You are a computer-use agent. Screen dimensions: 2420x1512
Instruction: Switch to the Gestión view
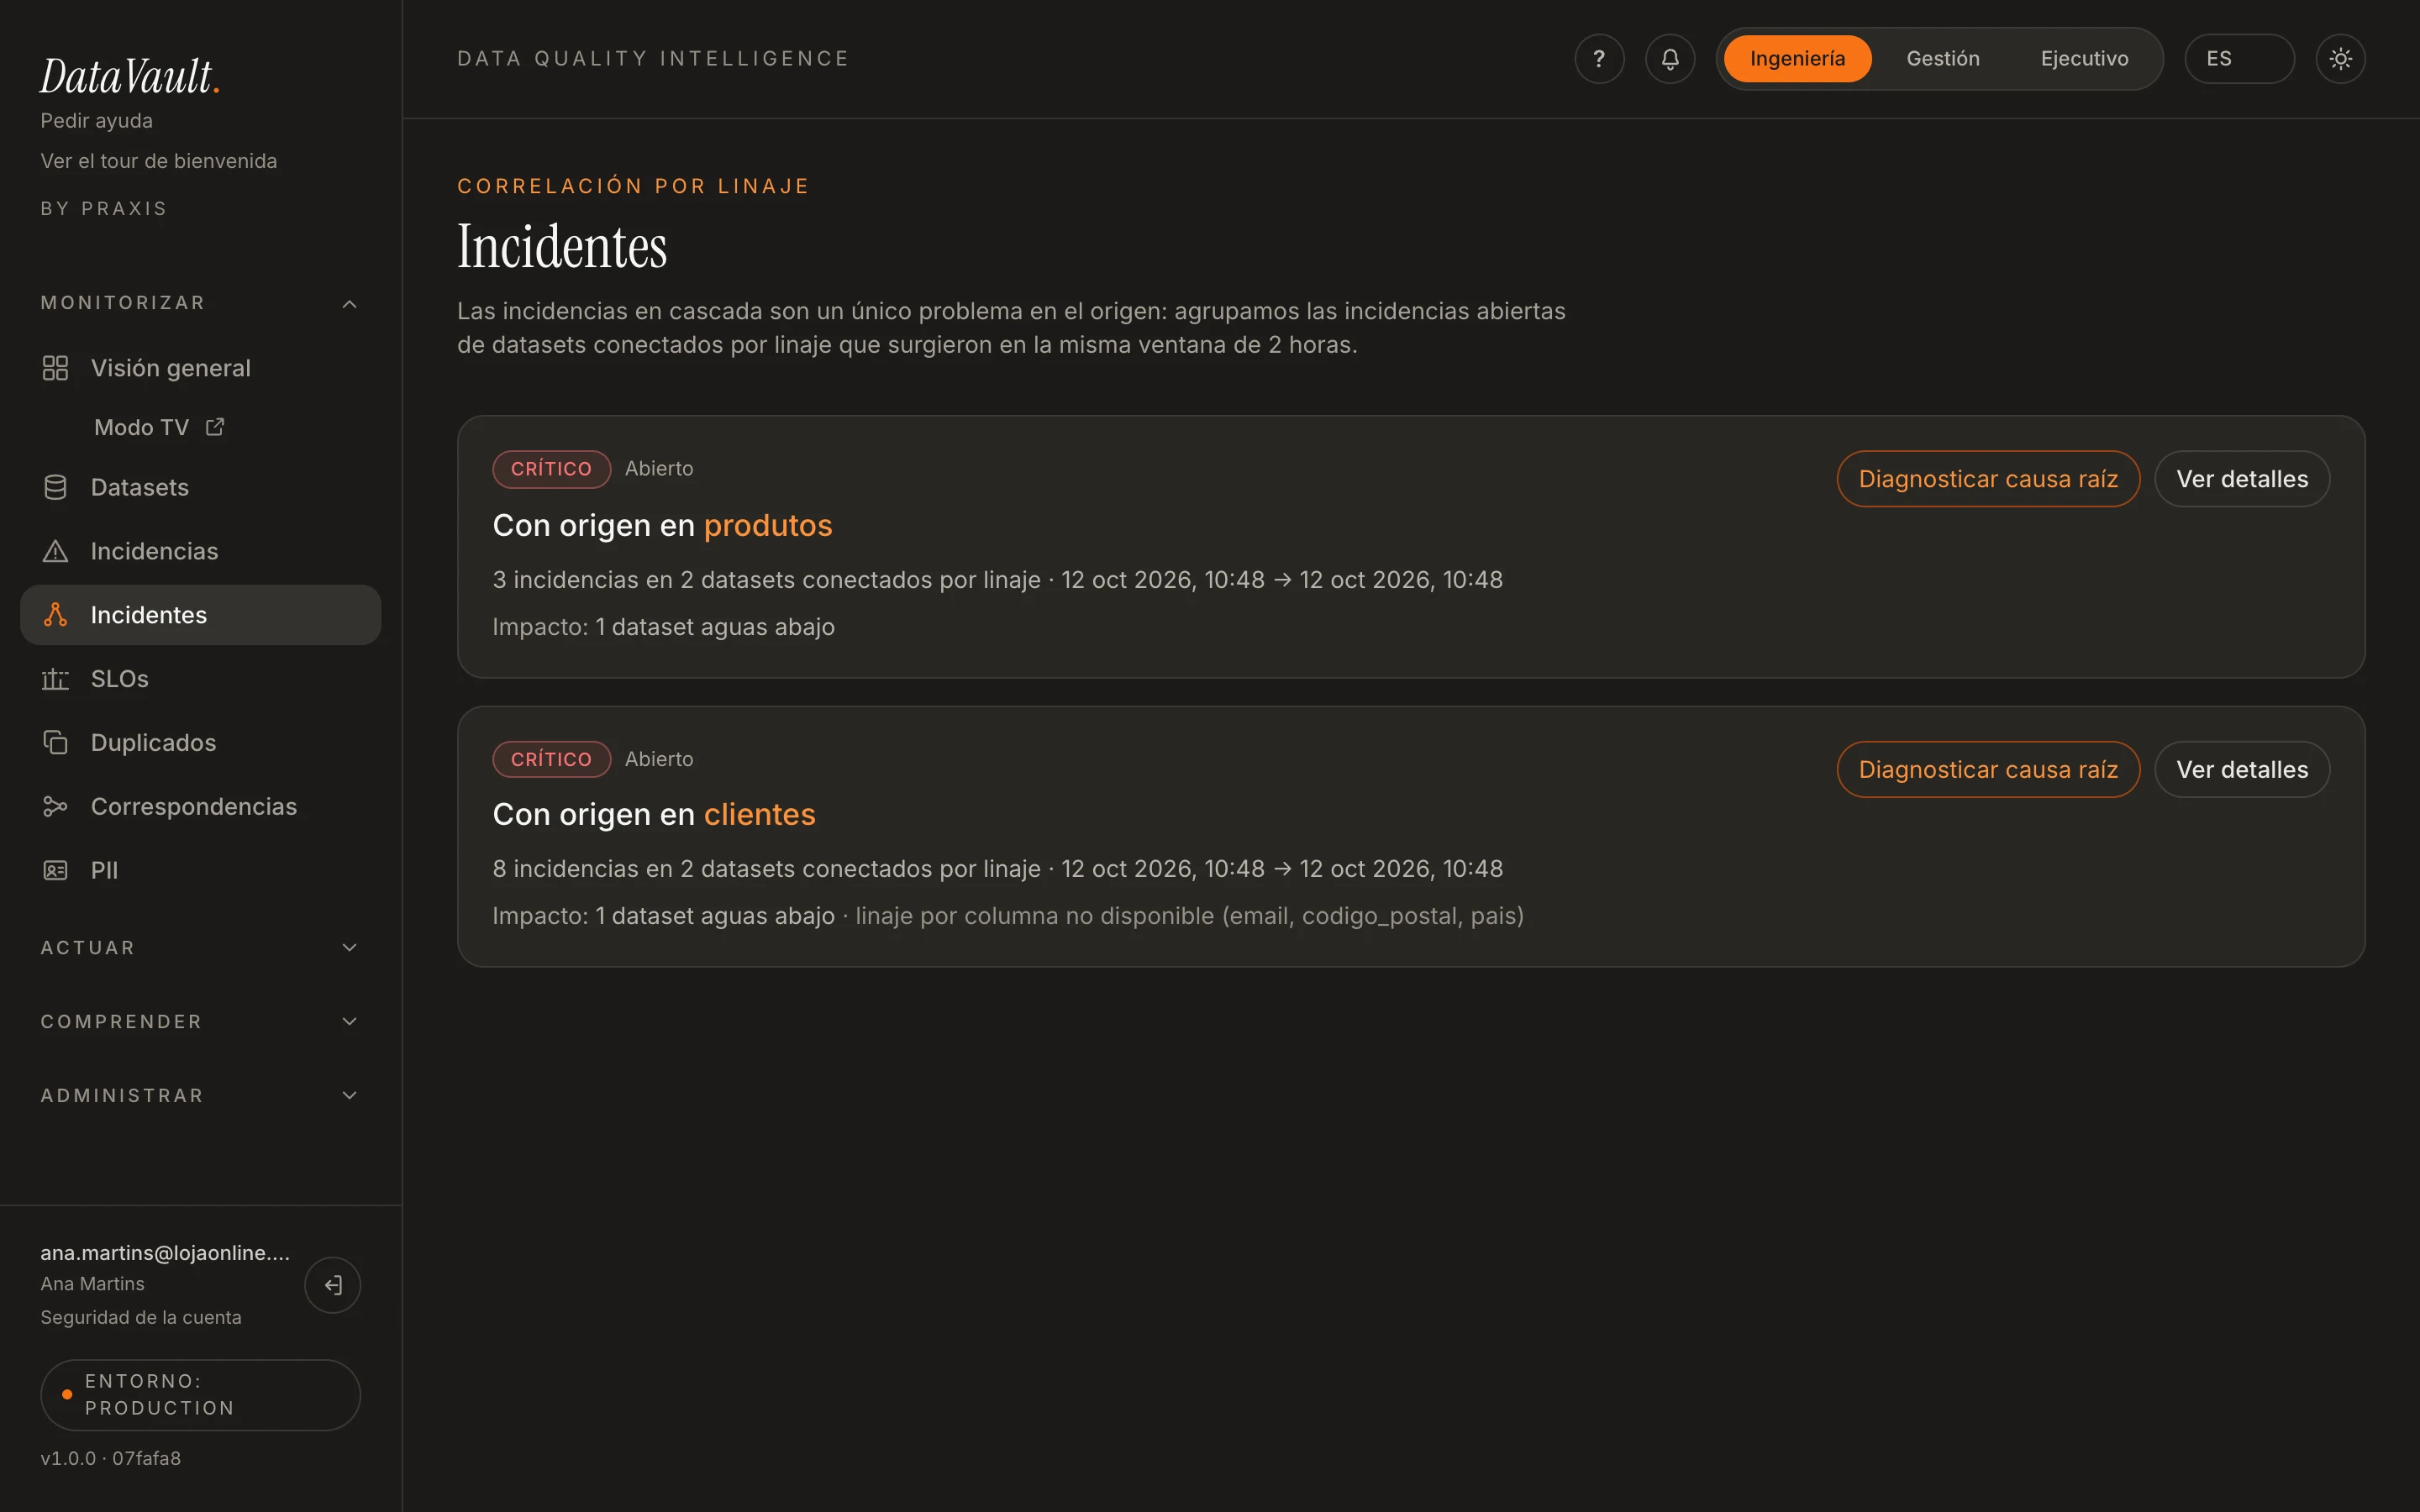click(x=1942, y=59)
